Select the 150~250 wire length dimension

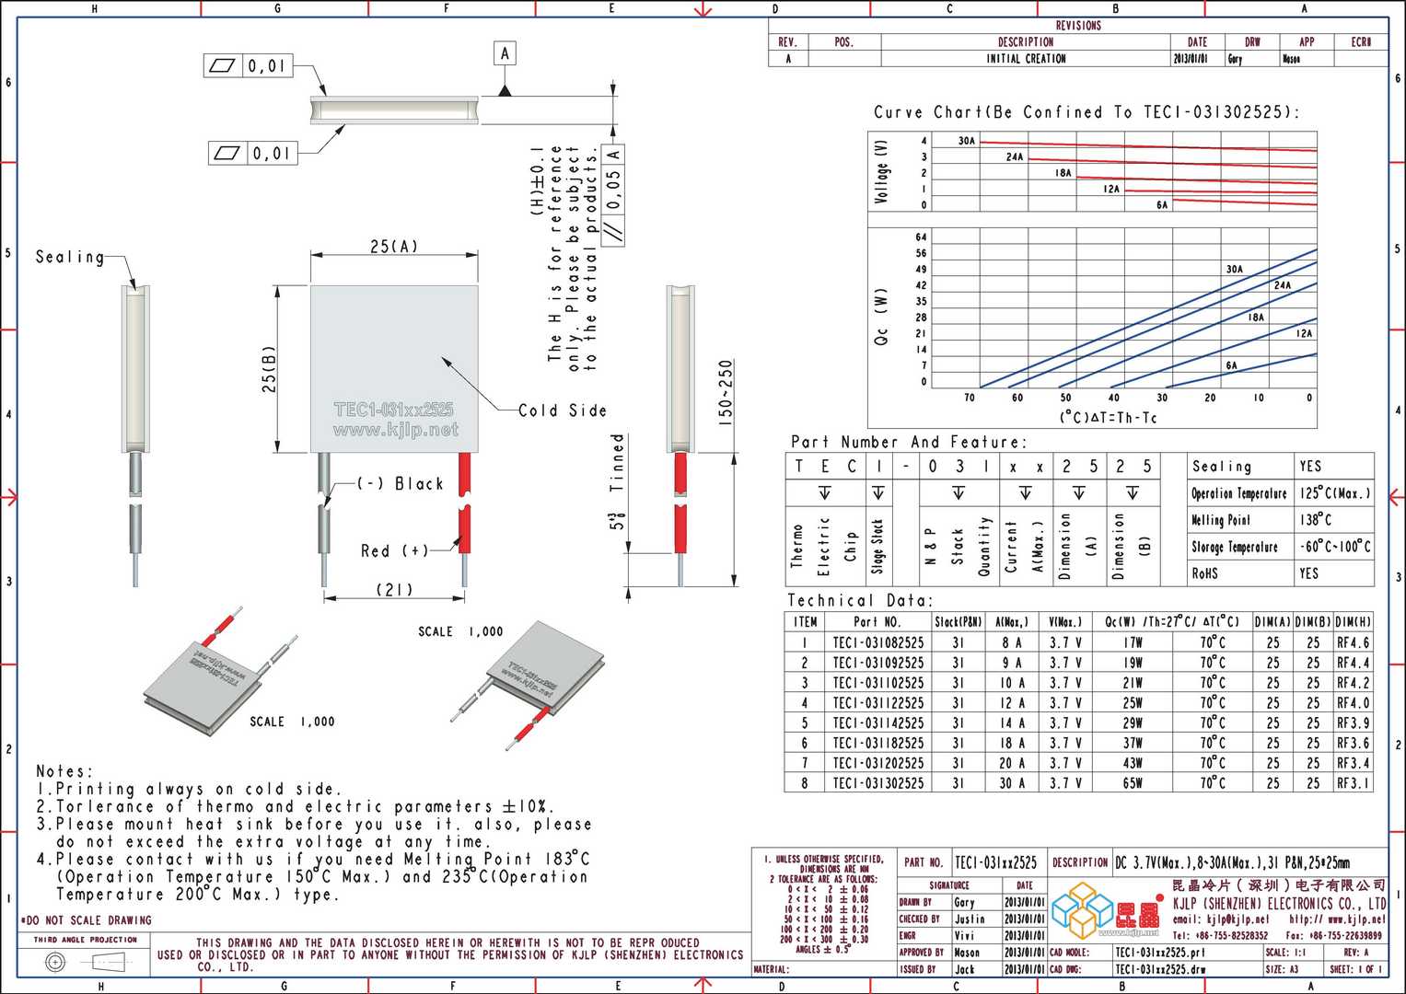click(x=726, y=391)
